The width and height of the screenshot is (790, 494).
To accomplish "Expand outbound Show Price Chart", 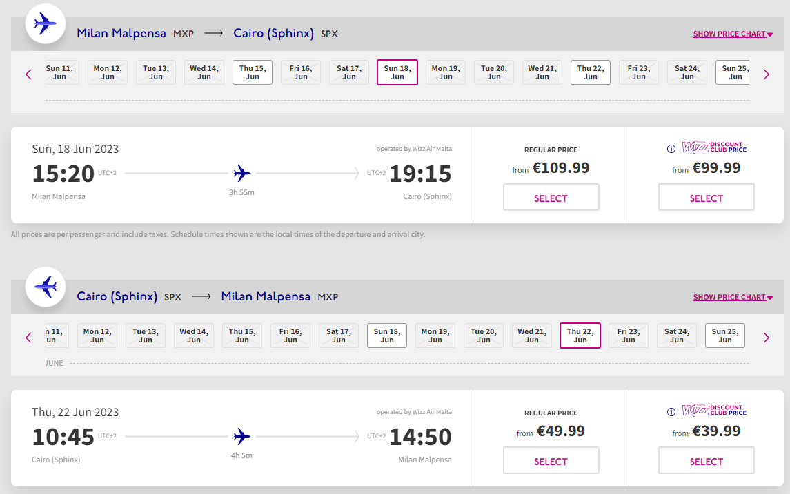I will (733, 34).
